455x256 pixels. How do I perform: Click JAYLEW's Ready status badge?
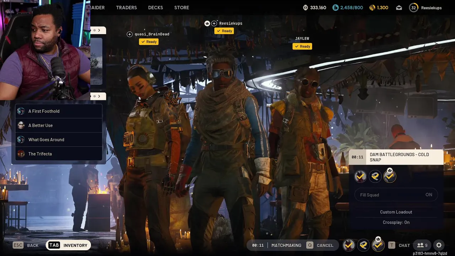click(x=302, y=46)
